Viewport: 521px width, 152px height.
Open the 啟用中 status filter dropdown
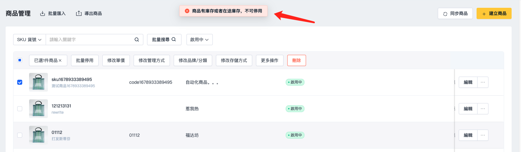coord(200,40)
